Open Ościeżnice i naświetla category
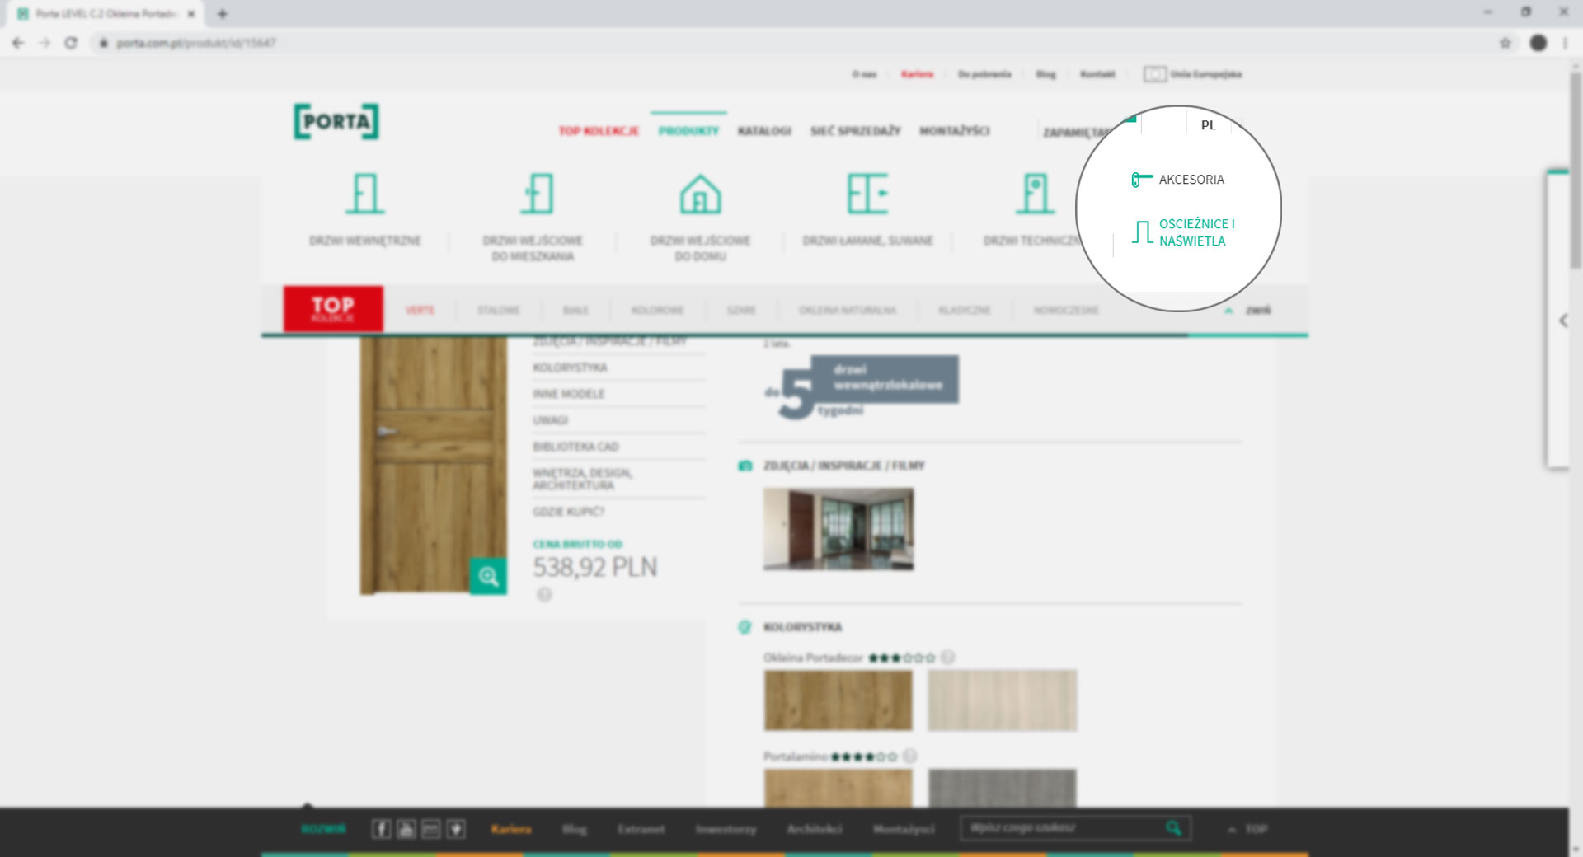 pyautogui.click(x=1196, y=232)
